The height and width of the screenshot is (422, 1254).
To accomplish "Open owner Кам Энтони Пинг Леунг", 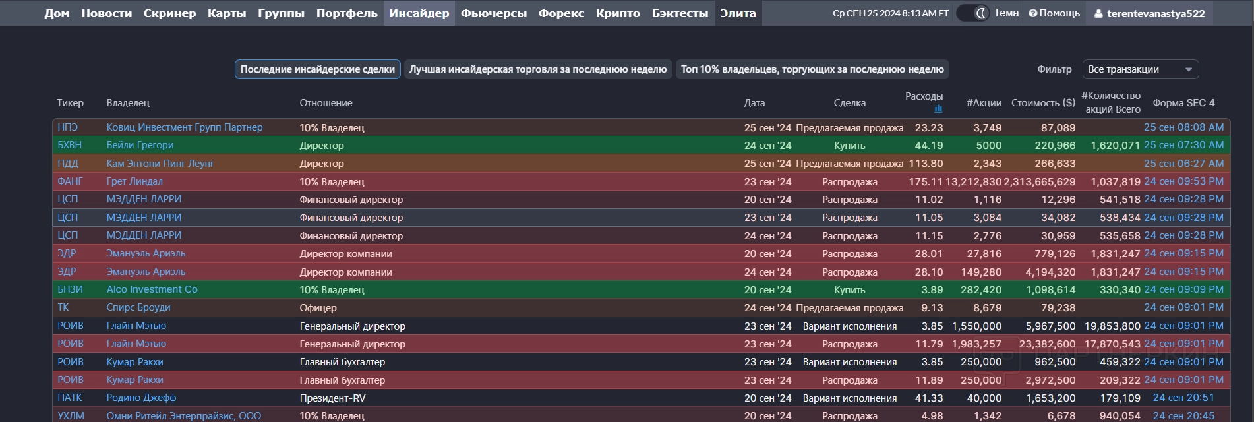I will point(160,163).
